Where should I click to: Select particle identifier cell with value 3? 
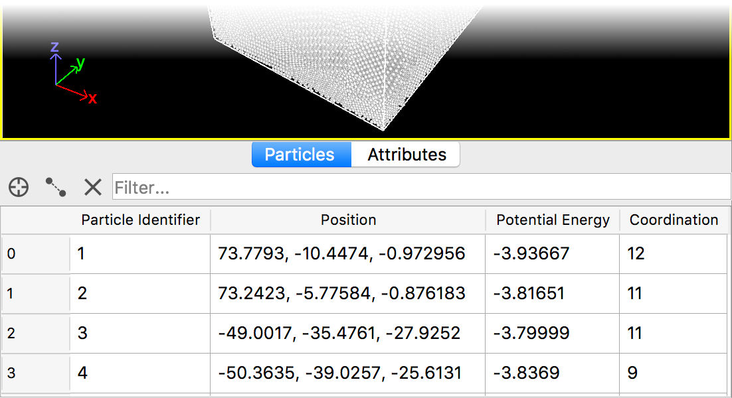140,333
